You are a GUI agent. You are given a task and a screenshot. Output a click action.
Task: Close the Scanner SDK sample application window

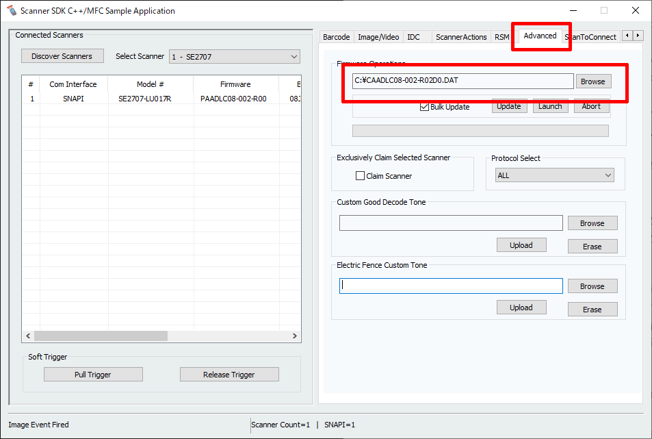click(x=636, y=10)
